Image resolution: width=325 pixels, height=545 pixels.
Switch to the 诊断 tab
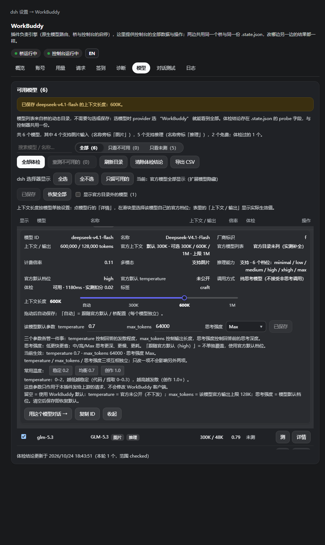click(x=121, y=68)
